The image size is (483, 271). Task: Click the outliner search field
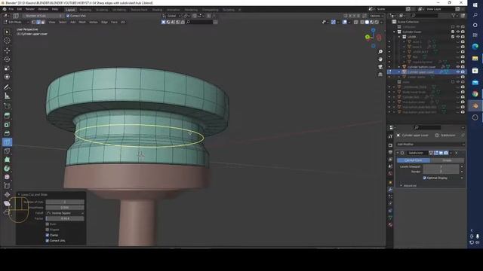(424, 15)
